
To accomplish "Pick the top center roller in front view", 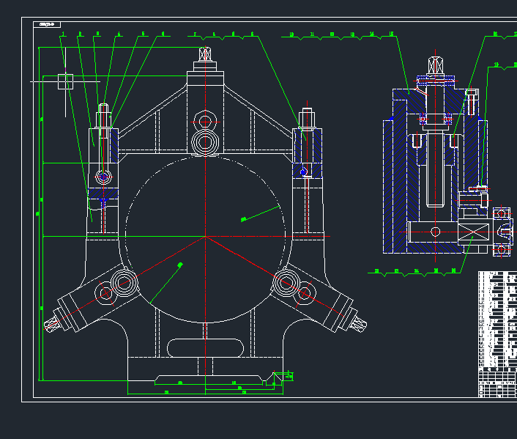I will click(205, 143).
